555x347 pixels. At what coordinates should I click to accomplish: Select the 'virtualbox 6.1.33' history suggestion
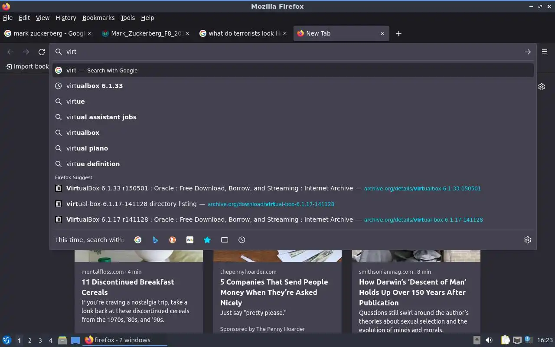click(293, 86)
